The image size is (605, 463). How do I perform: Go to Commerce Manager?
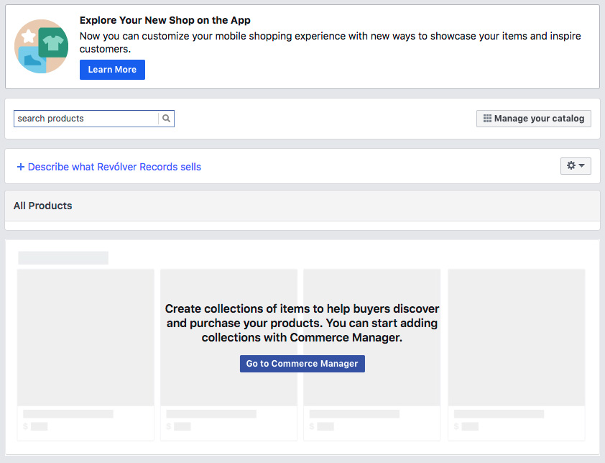(302, 364)
